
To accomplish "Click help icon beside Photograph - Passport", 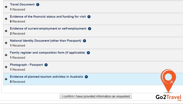I will coord(46,65).
